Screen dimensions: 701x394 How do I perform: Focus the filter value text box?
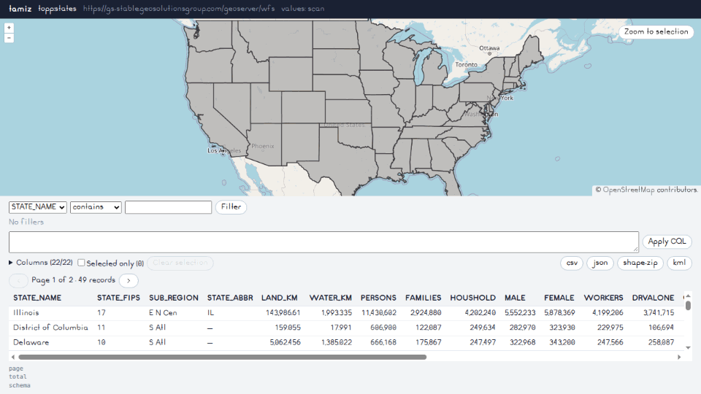click(168, 207)
